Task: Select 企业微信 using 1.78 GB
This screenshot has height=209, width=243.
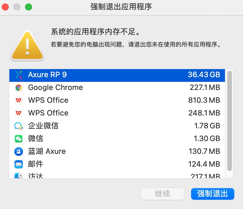Action: (x=117, y=126)
